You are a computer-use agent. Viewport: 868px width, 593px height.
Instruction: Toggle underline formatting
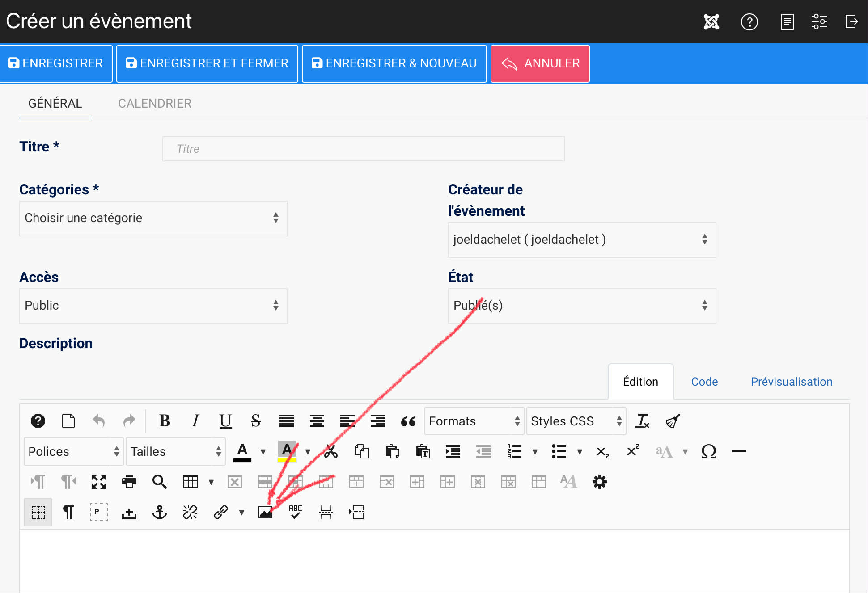coord(225,421)
